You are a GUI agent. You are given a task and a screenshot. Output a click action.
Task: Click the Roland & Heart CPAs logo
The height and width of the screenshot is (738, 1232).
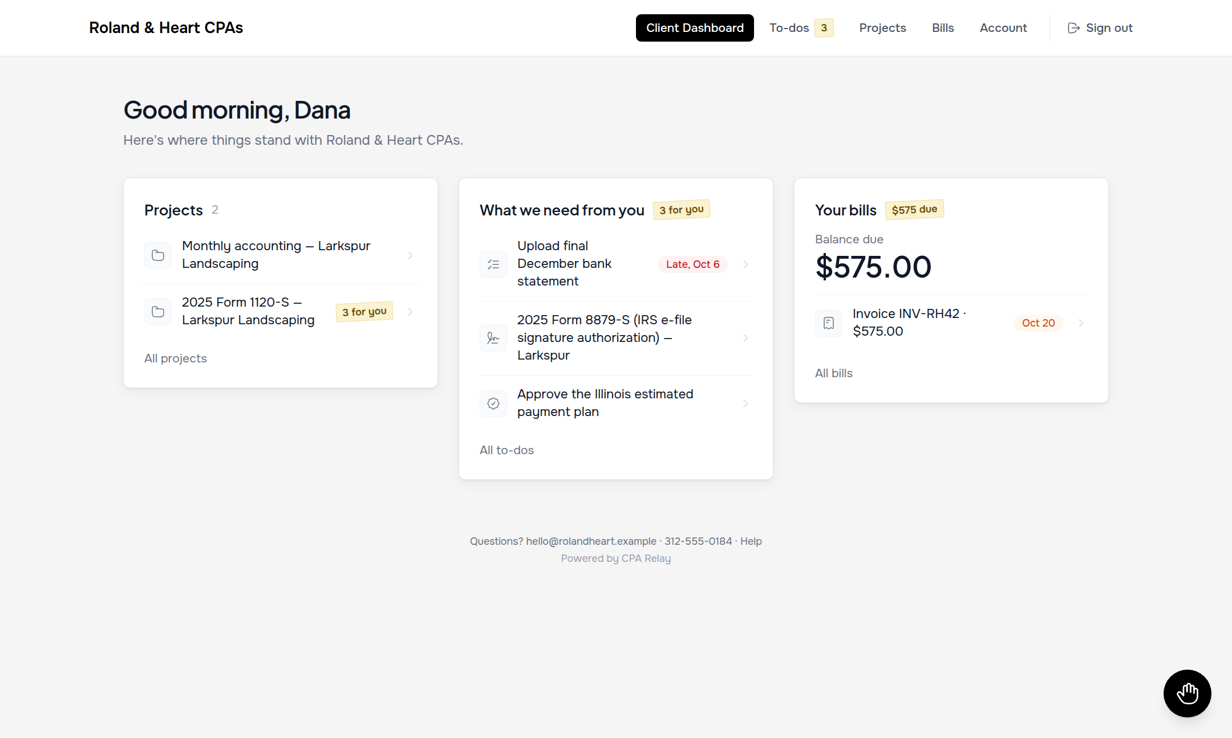click(166, 28)
